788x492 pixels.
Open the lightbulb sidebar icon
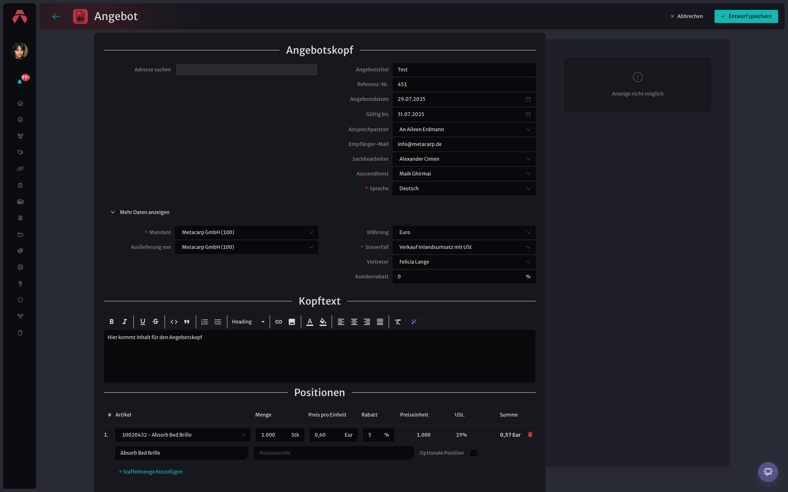(x=20, y=284)
